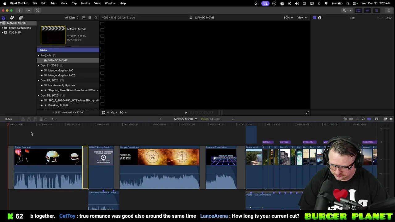
Task: Open the Select arrow tool menu
Action: (x=54, y=119)
